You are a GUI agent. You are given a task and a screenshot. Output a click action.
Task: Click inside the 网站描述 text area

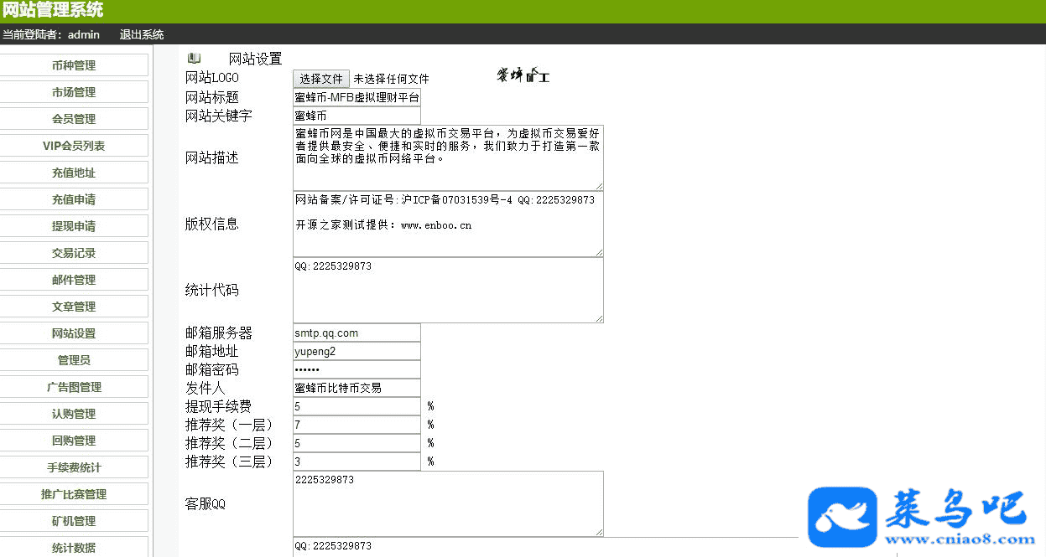point(448,158)
